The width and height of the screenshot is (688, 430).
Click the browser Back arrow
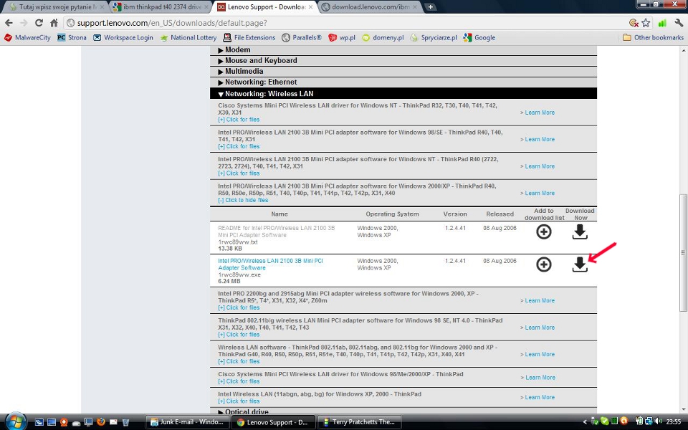9,23
